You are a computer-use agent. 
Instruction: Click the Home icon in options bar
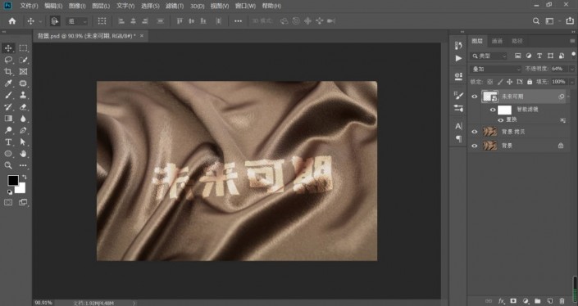tap(12, 21)
